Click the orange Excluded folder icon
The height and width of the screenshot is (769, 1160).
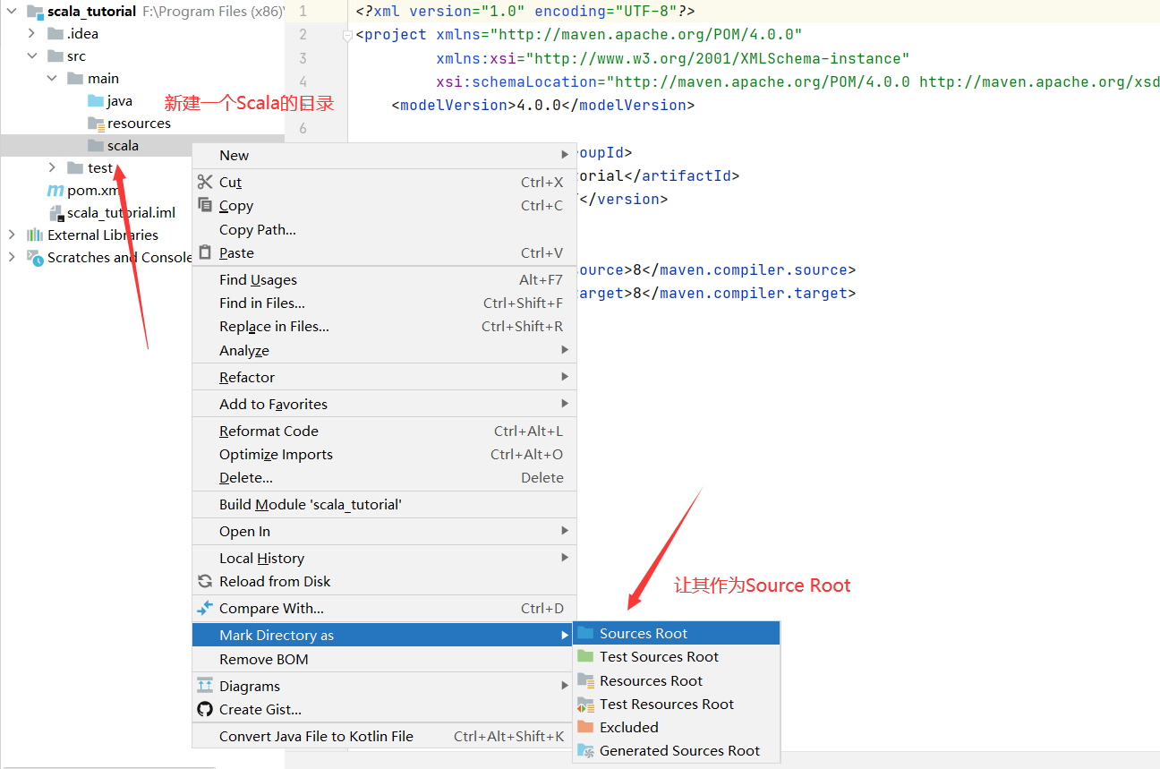(585, 727)
